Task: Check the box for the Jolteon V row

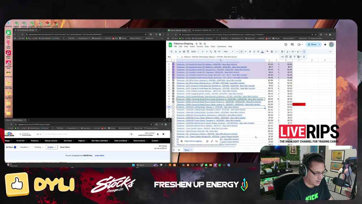Action: tap(173, 104)
